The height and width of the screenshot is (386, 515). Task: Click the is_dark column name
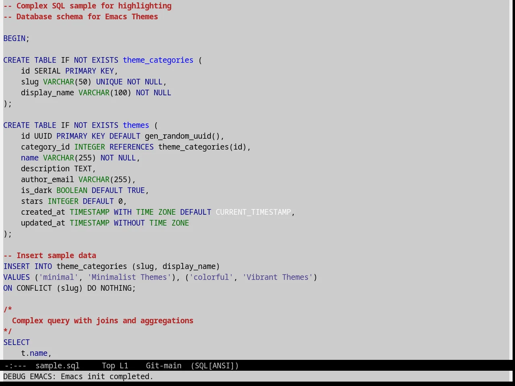tap(37, 191)
